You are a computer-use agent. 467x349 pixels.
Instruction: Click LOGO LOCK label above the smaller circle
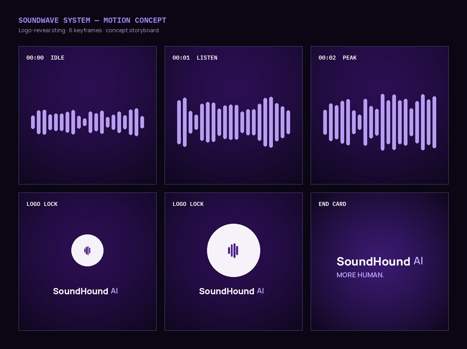(x=42, y=204)
